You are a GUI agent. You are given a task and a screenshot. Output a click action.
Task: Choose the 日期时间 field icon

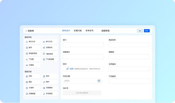[x=44, y=48]
